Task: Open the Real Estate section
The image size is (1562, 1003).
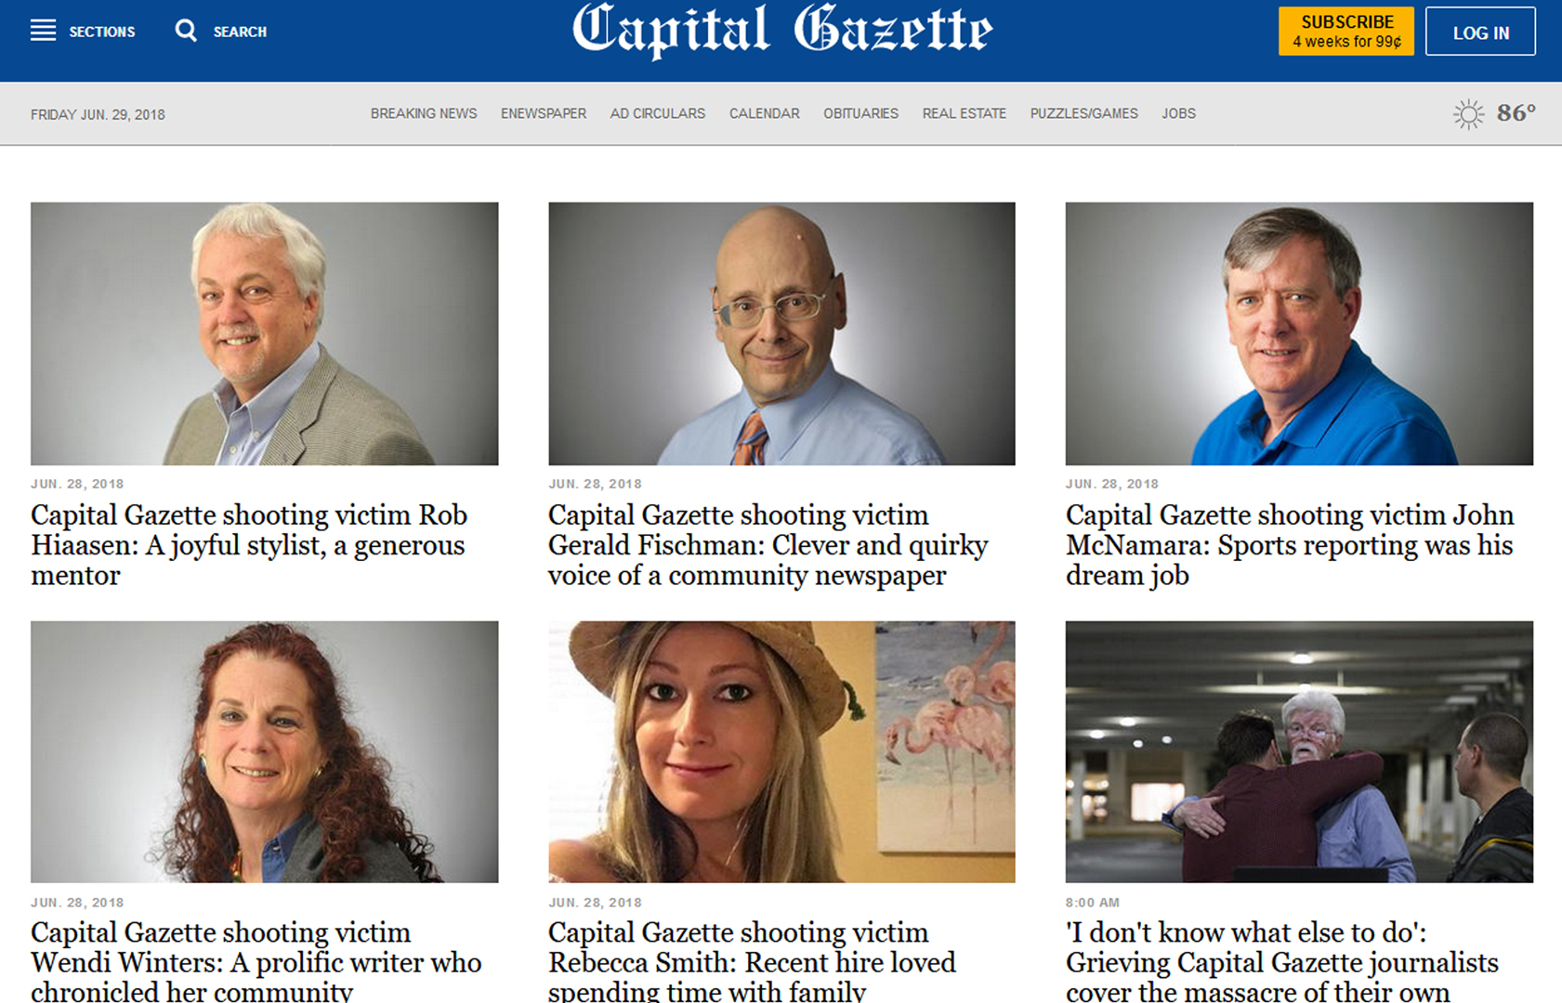Action: click(965, 113)
